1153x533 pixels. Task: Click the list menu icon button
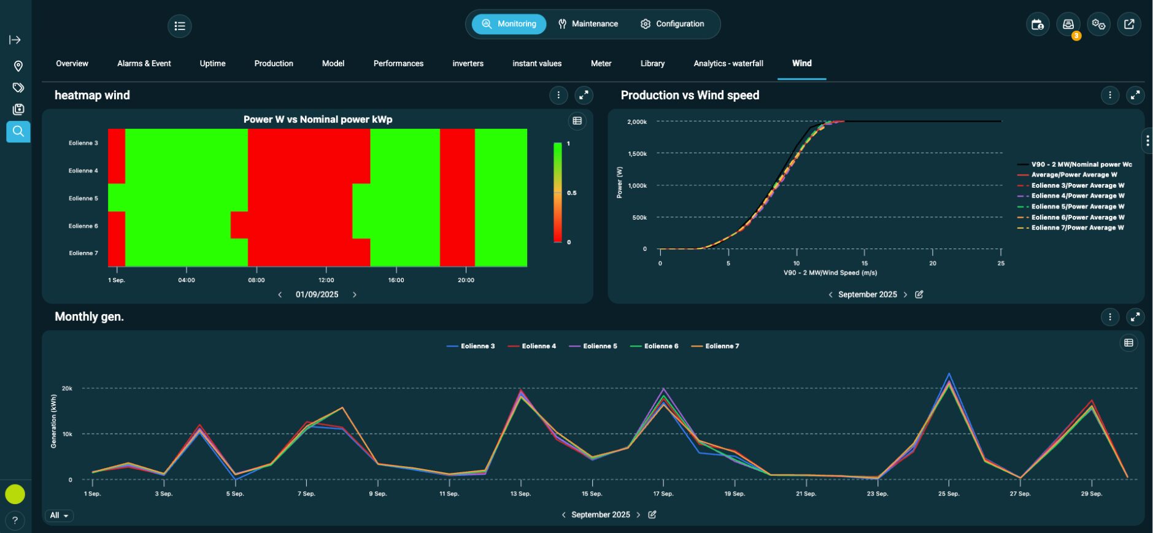coord(180,26)
